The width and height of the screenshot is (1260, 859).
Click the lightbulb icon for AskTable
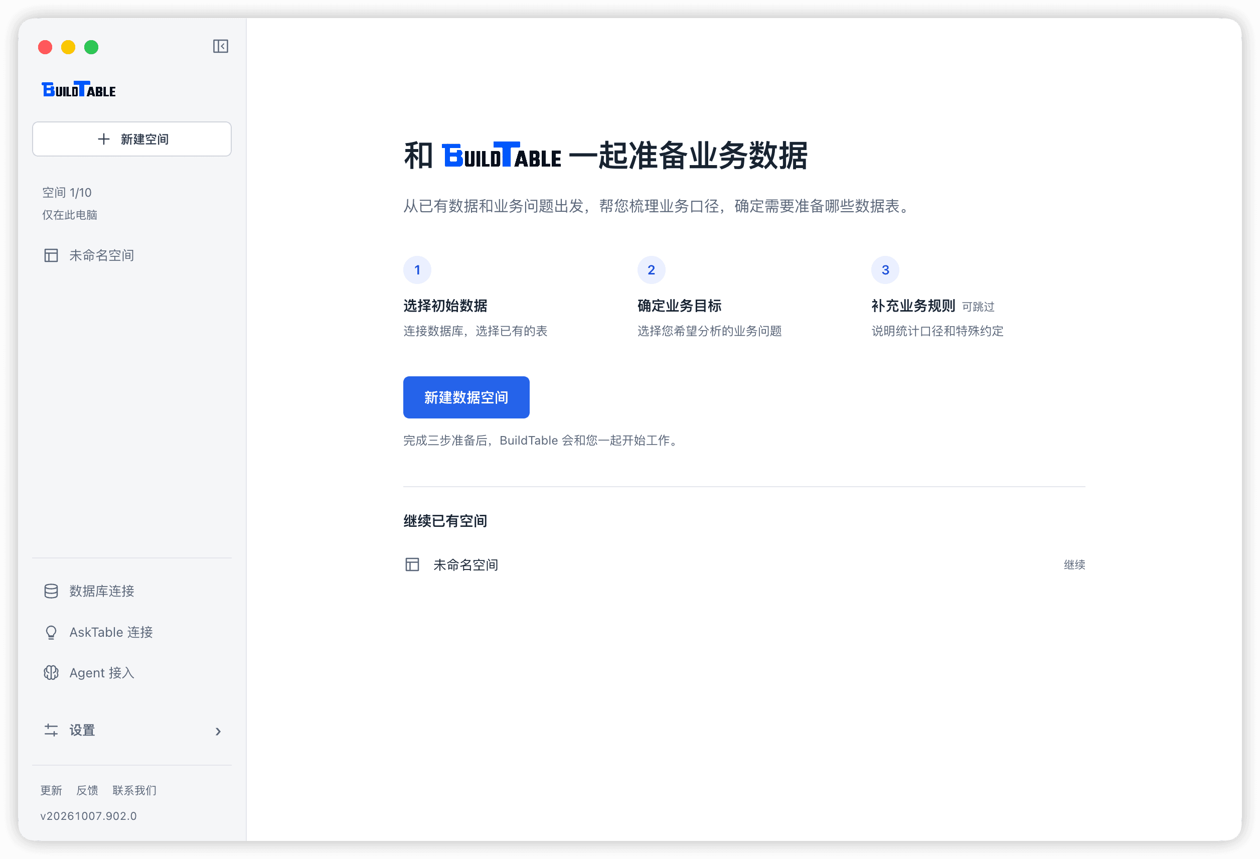point(51,632)
